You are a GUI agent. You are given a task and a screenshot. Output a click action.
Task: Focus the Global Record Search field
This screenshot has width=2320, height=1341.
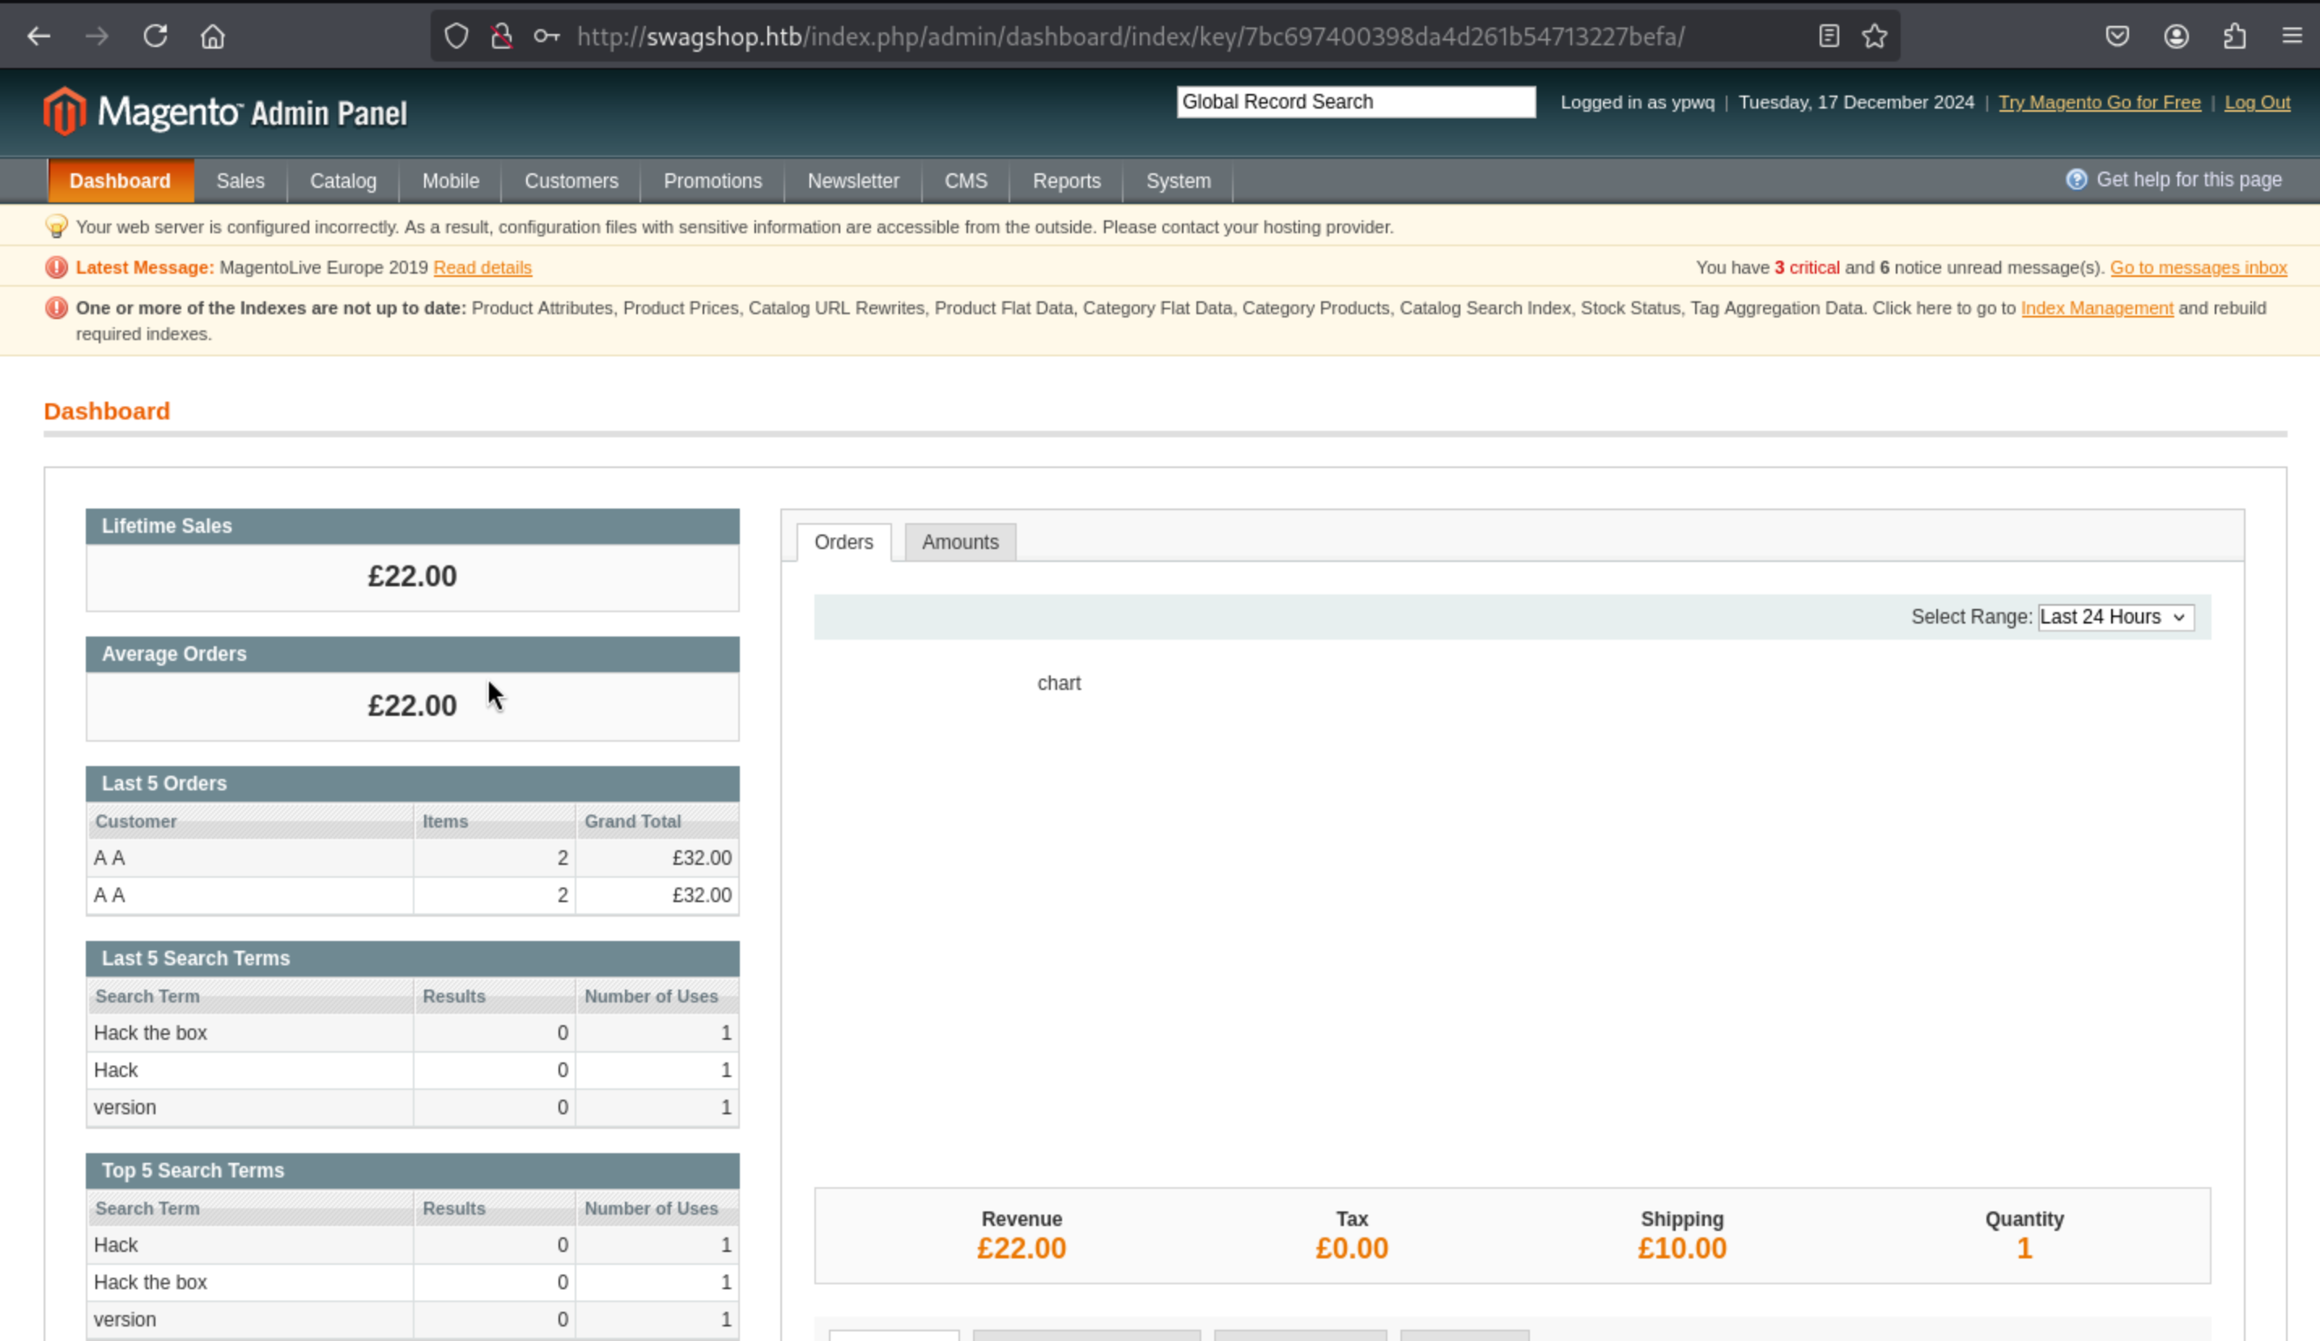pyautogui.click(x=1355, y=102)
